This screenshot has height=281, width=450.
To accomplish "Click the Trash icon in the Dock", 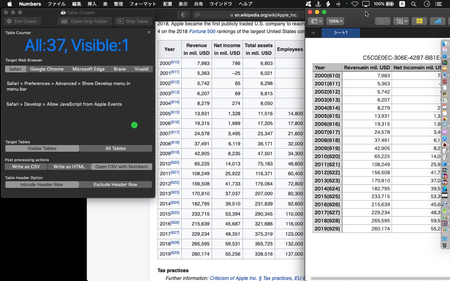I will point(444,245).
